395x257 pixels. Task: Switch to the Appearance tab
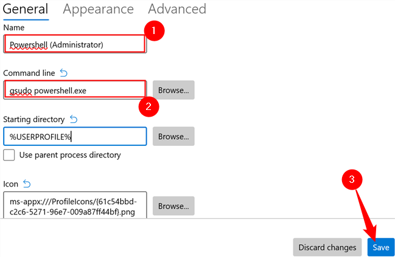(x=98, y=9)
